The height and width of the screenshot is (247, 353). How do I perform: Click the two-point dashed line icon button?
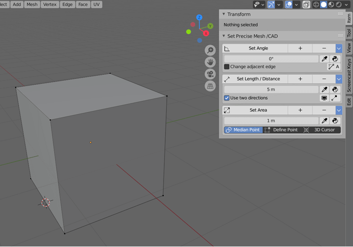tap(334, 98)
